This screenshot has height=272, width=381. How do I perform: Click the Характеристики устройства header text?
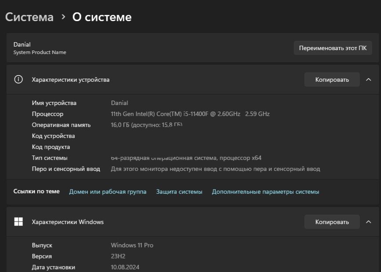[70, 80]
